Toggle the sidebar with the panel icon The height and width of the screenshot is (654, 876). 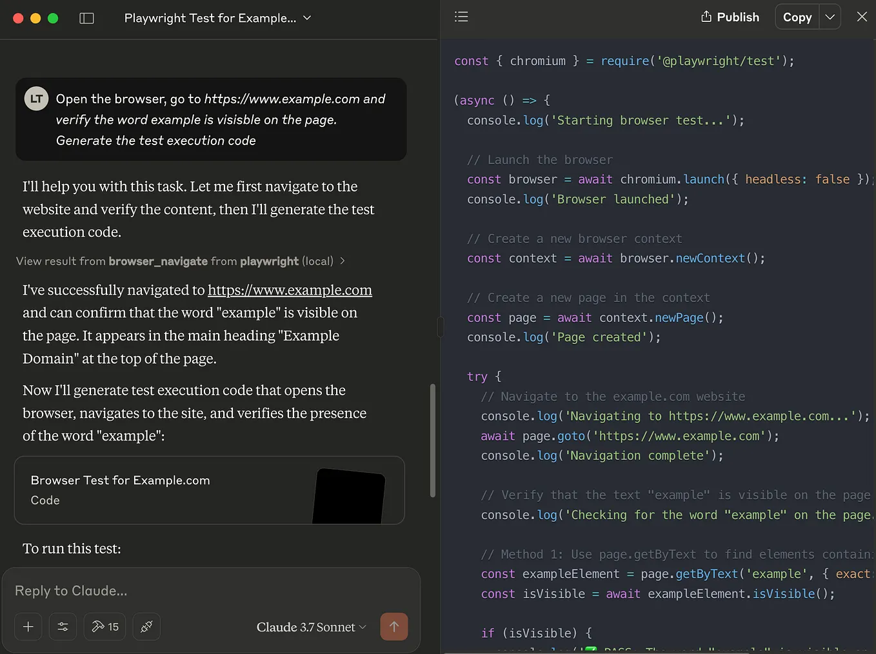pyautogui.click(x=86, y=18)
